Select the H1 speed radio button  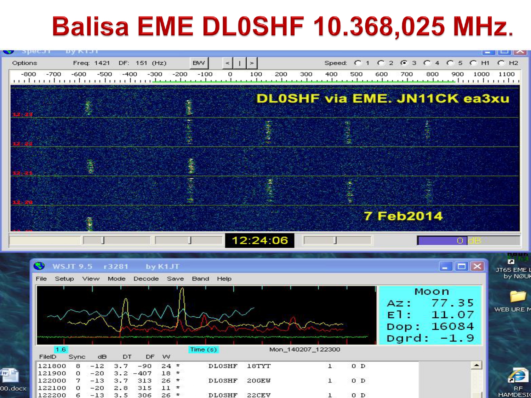473,63
